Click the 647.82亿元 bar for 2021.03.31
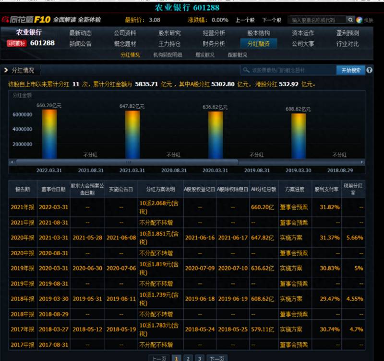The height and width of the screenshot is (361, 384). pyautogui.click(x=132, y=135)
